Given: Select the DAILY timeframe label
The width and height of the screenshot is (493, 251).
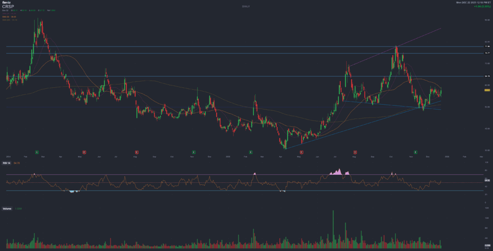Looking at the screenshot, I should [246, 6].
